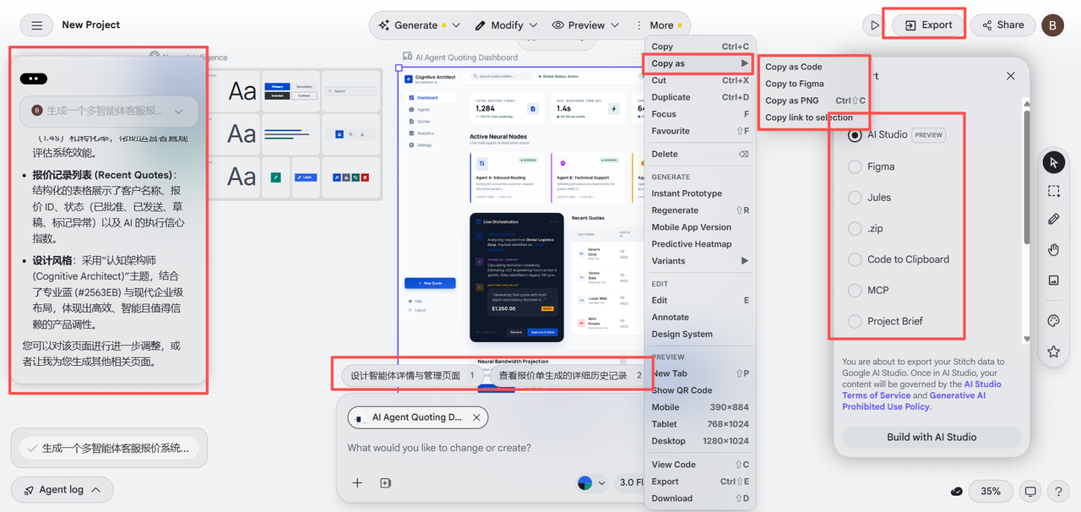The height and width of the screenshot is (512, 1081).
Task: Click the star favourites tool
Action: point(1053,351)
